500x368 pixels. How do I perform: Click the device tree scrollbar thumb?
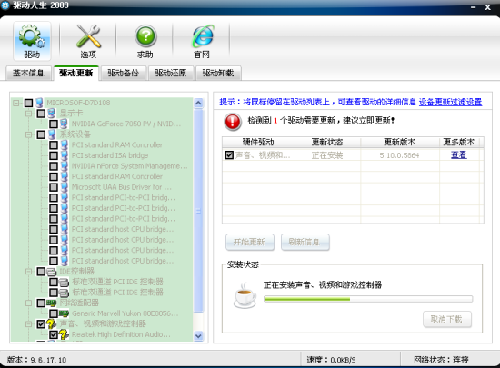point(198,211)
